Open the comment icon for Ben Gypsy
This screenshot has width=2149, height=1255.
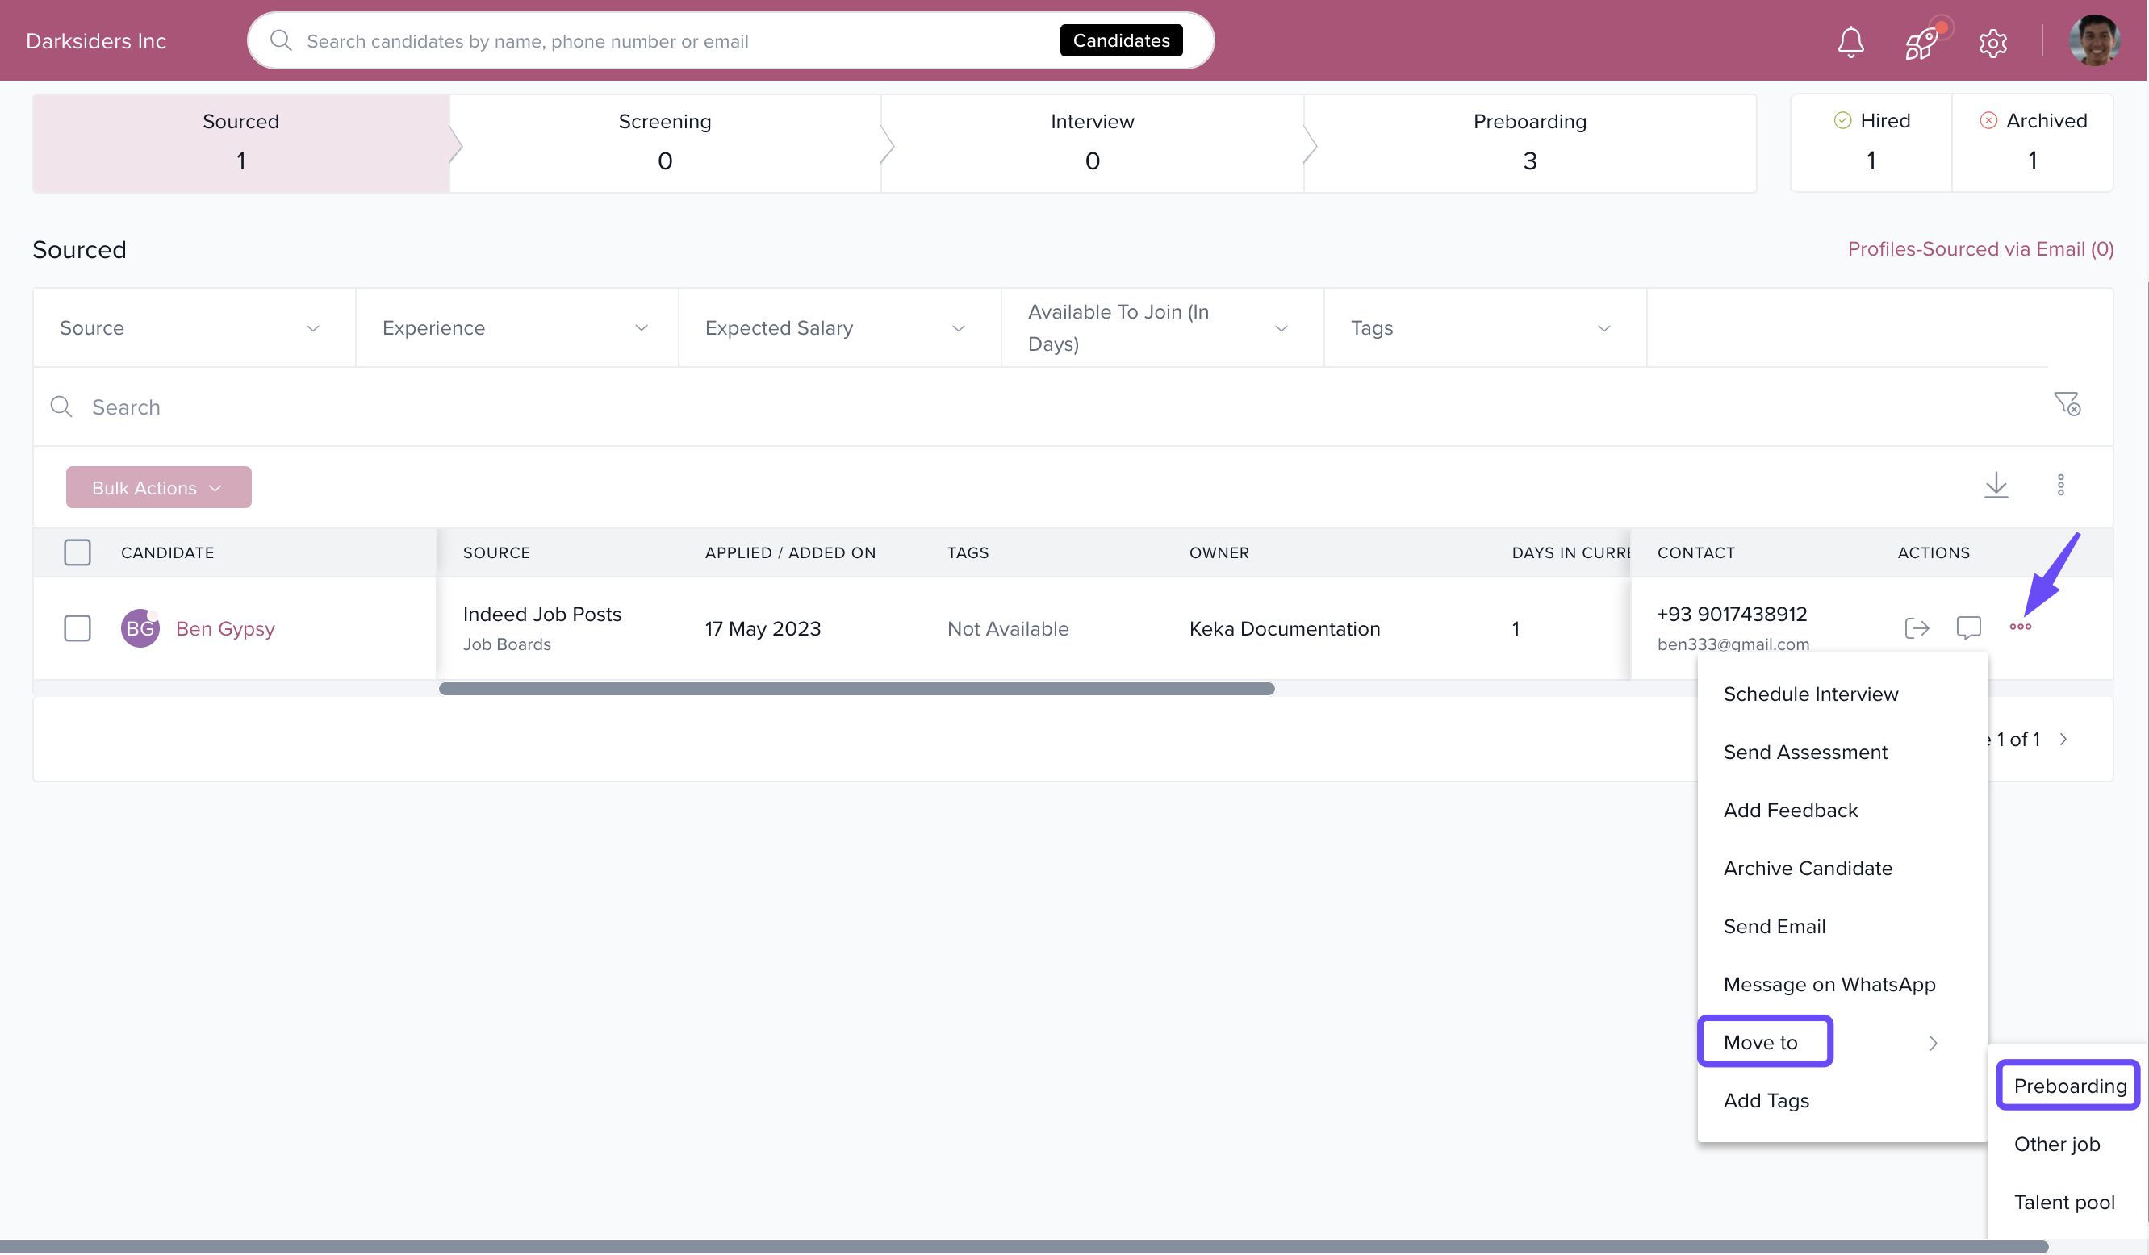[x=1968, y=628]
